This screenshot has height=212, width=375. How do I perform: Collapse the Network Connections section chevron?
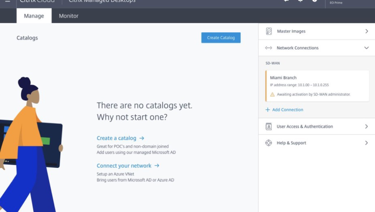click(366, 48)
